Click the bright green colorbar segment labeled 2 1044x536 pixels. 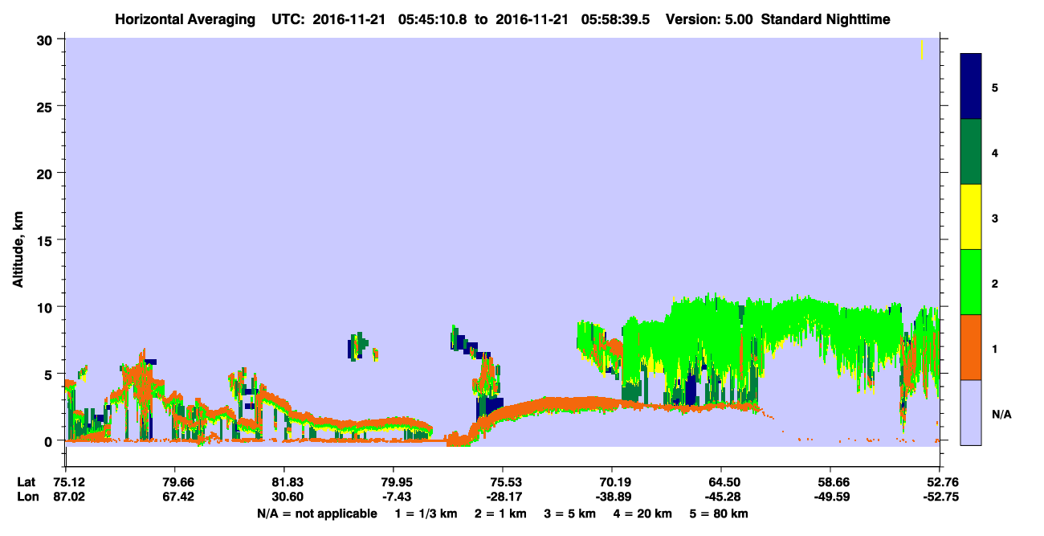pyautogui.click(x=971, y=282)
